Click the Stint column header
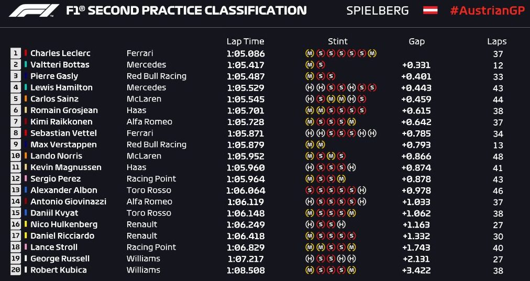Screen dimensions: 530x281 click(x=338, y=41)
